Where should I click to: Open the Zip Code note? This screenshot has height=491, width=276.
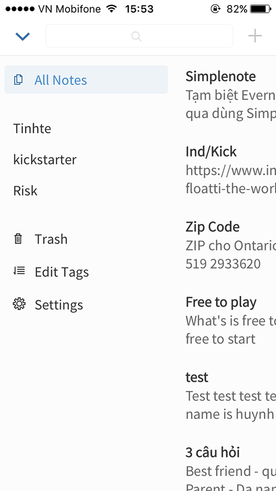pyautogui.click(x=231, y=245)
